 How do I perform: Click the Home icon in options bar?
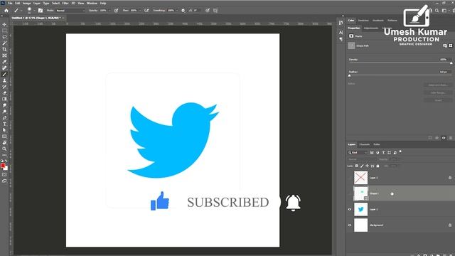coord(6,11)
